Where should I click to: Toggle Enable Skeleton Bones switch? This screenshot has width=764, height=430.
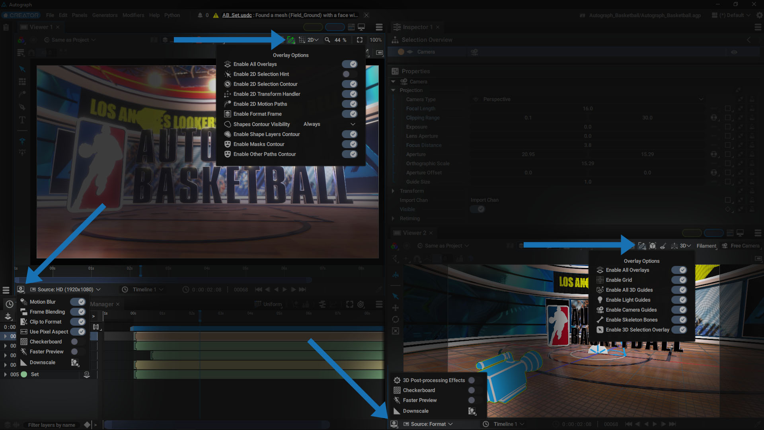click(679, 320)
